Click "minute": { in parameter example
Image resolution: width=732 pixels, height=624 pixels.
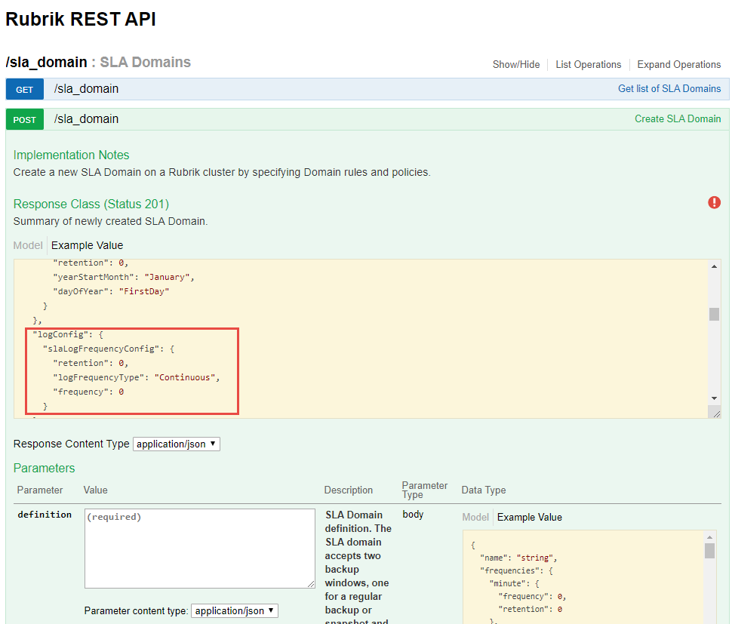click(515, 583)
